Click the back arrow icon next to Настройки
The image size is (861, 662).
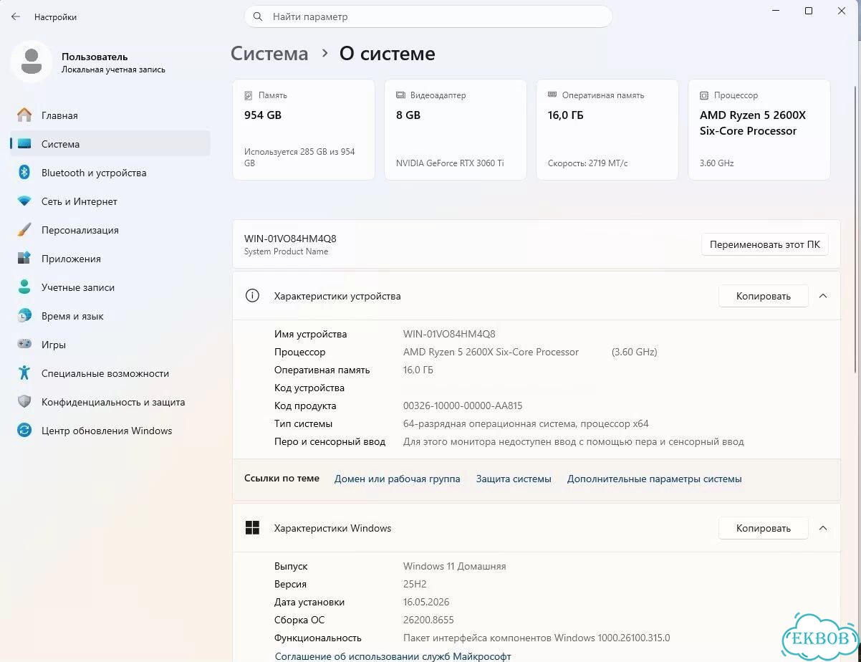coord(16,16)
